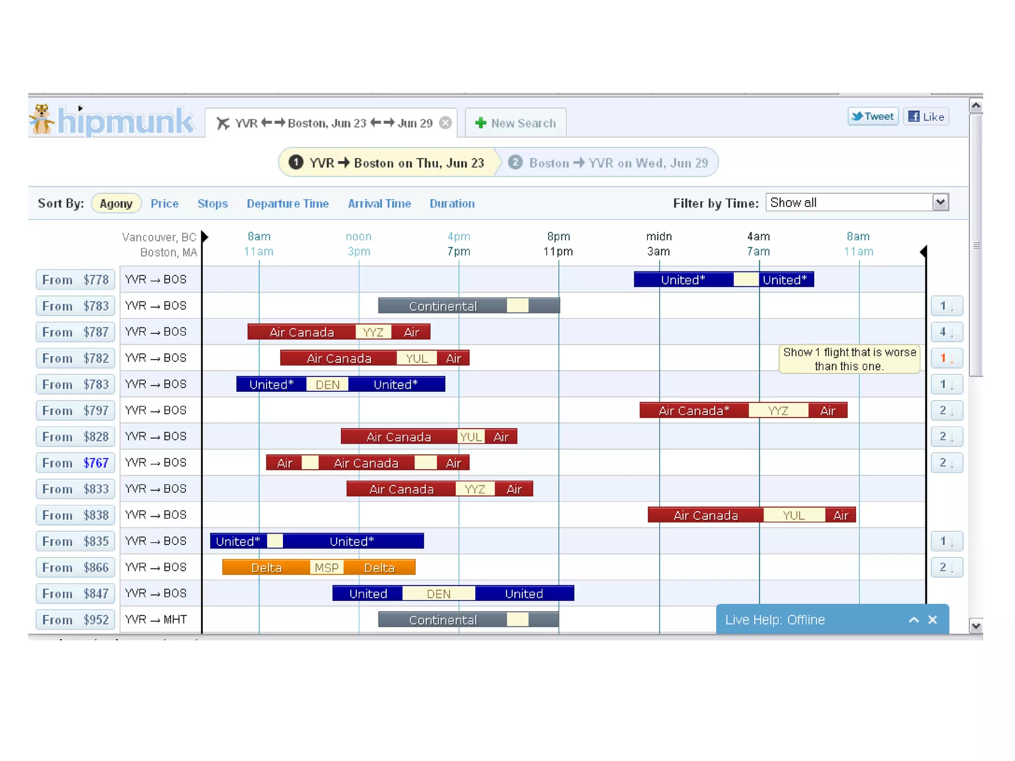Select the From $787 flight
The image size is (1015, 761).
(x=75, y=332)
